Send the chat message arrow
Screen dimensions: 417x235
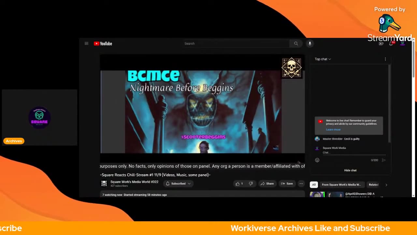tap(383, 160)
